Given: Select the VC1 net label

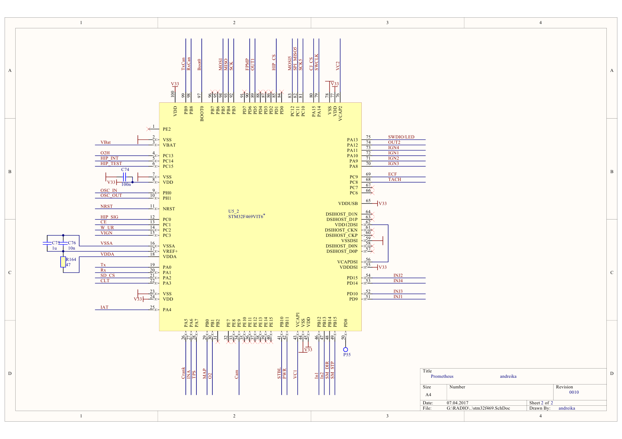Looking at the screenshot, I should [295, 375].
